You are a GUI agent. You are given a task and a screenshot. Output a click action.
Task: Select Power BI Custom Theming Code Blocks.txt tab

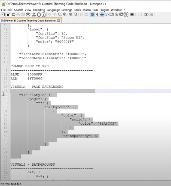tap(31, 21)
